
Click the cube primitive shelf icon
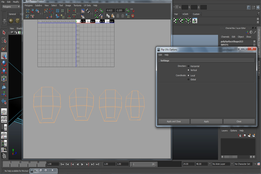[x=17, y=20]
